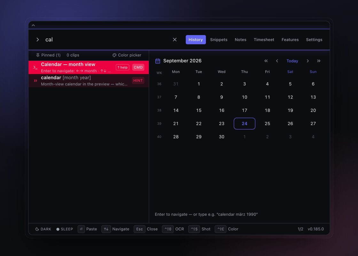Image resolution: width=358 pixels, height=256 pixels.
Task: Click the terminal prompt icon on the Calendar row
Action: pos(35,68)
